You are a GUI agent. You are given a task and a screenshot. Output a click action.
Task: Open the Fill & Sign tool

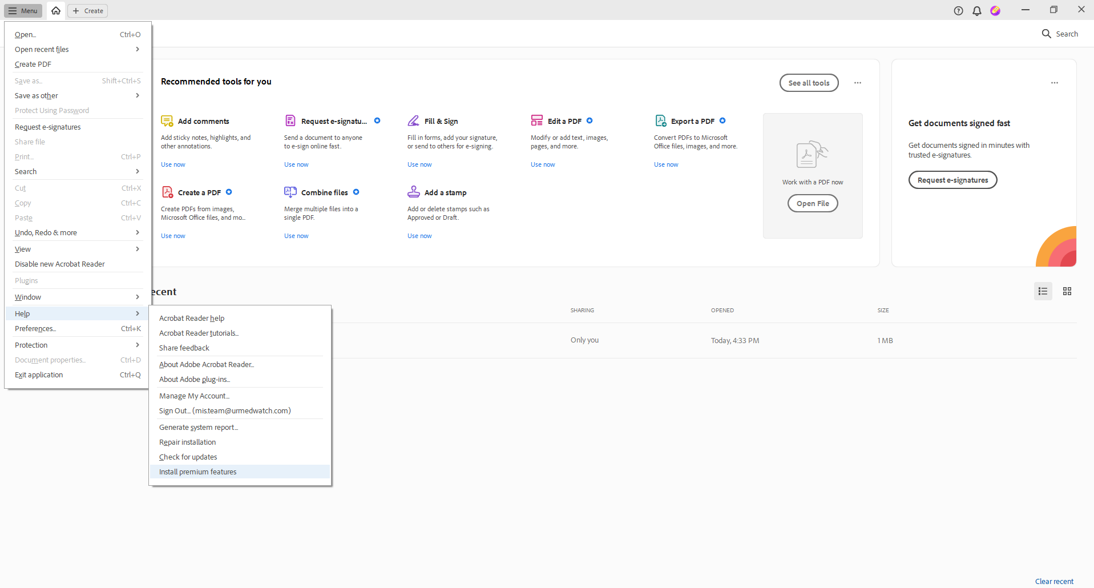pos(442,121)
